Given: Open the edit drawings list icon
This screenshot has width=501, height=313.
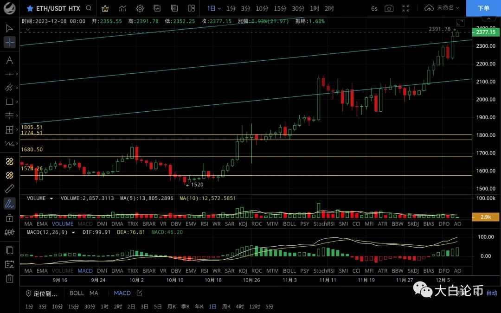Looking at the screenshot, I should pyautogui.click(x=10, y=264).
